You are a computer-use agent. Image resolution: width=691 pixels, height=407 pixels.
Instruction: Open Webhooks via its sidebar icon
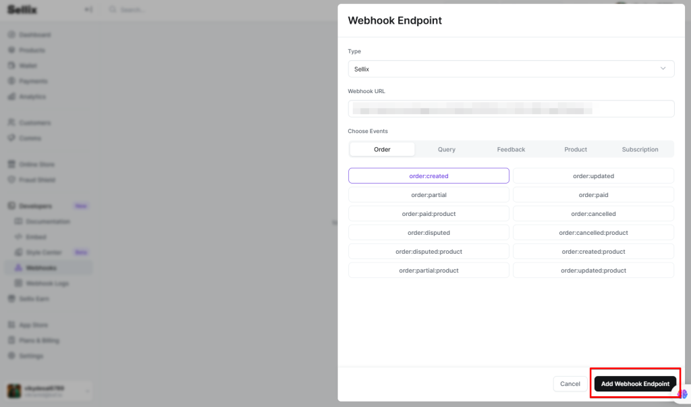pyautogui.click(x=18, y=268)
